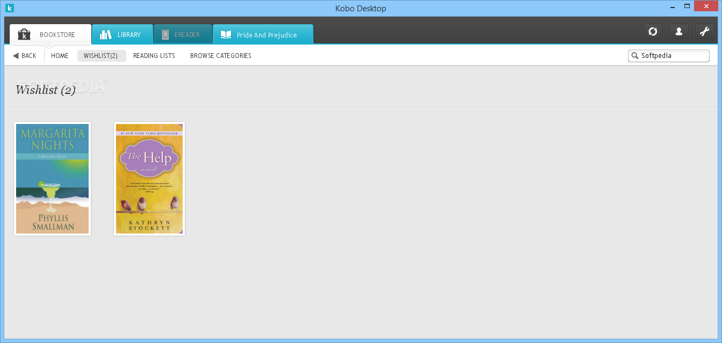Open the user account icon

click(678, 32)
